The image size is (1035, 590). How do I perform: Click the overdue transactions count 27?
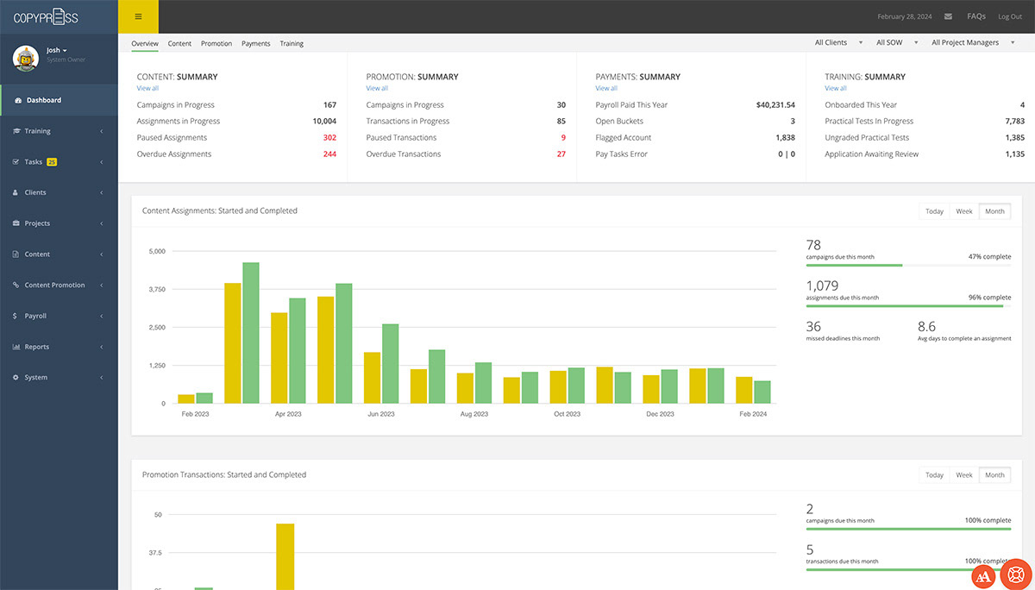click(561, 154)
